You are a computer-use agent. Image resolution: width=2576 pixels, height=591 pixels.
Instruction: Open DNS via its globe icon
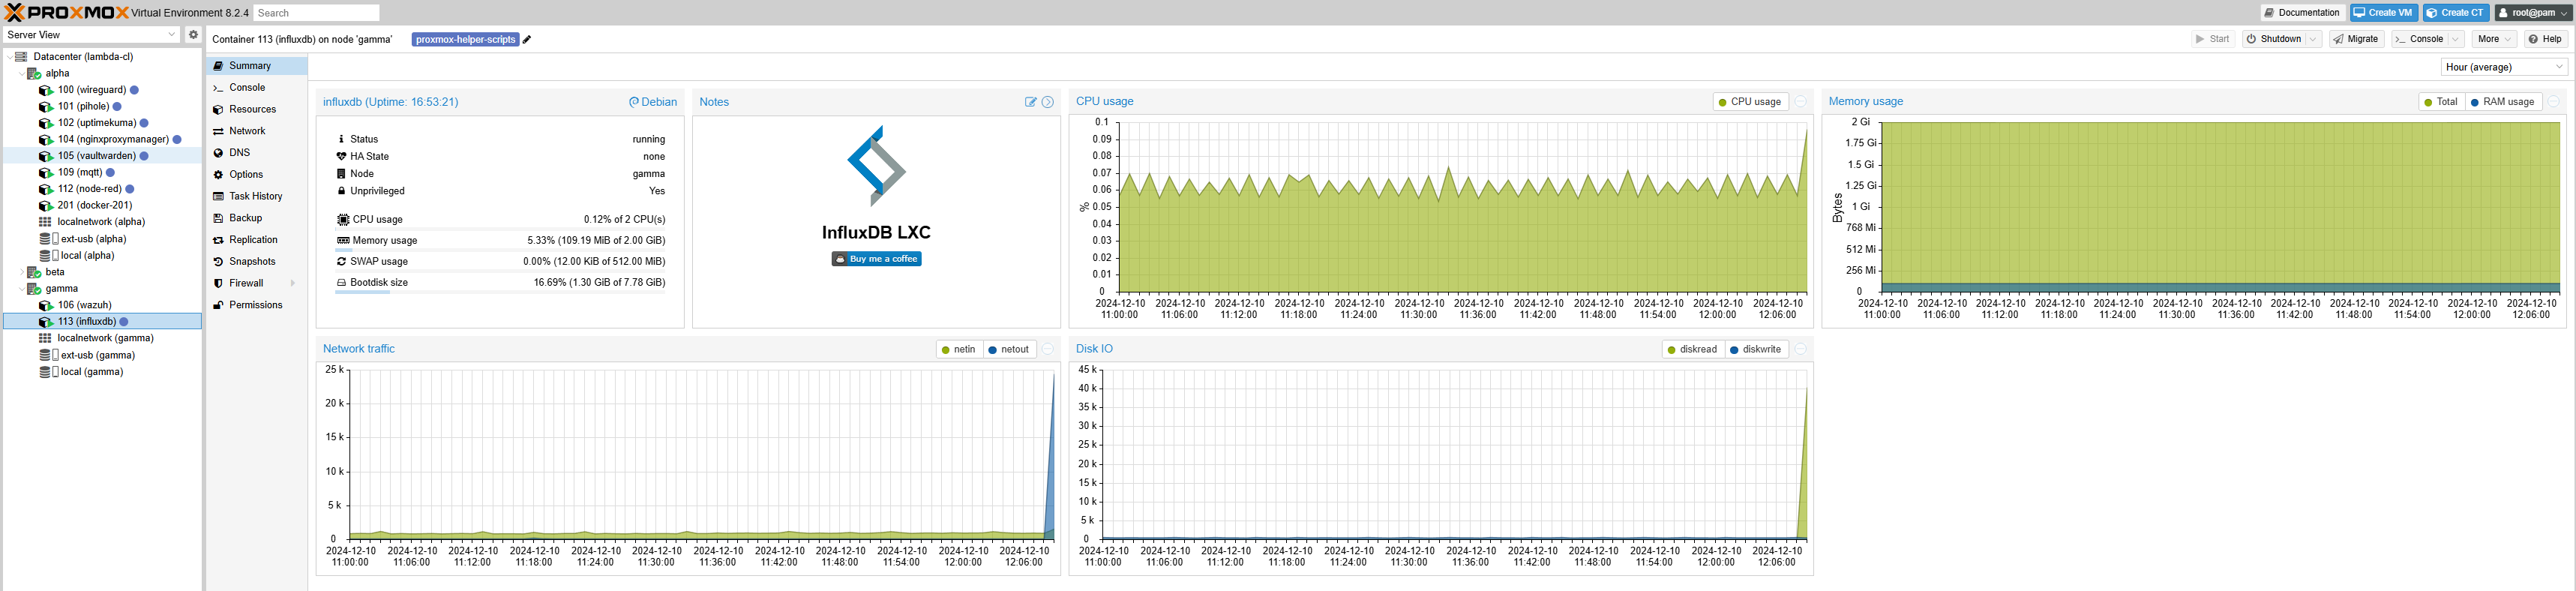tap(218, 153)
